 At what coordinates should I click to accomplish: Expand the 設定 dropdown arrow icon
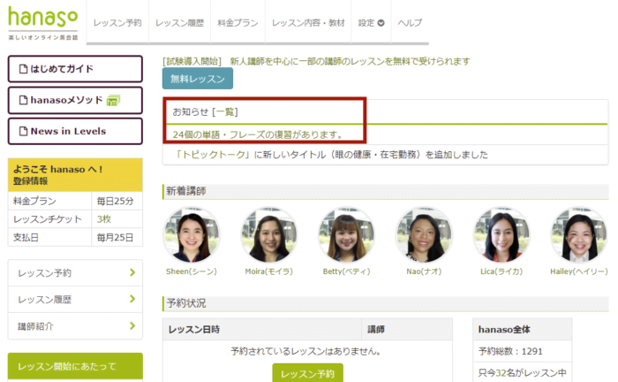pyautogui.click(x=381, y=23)
